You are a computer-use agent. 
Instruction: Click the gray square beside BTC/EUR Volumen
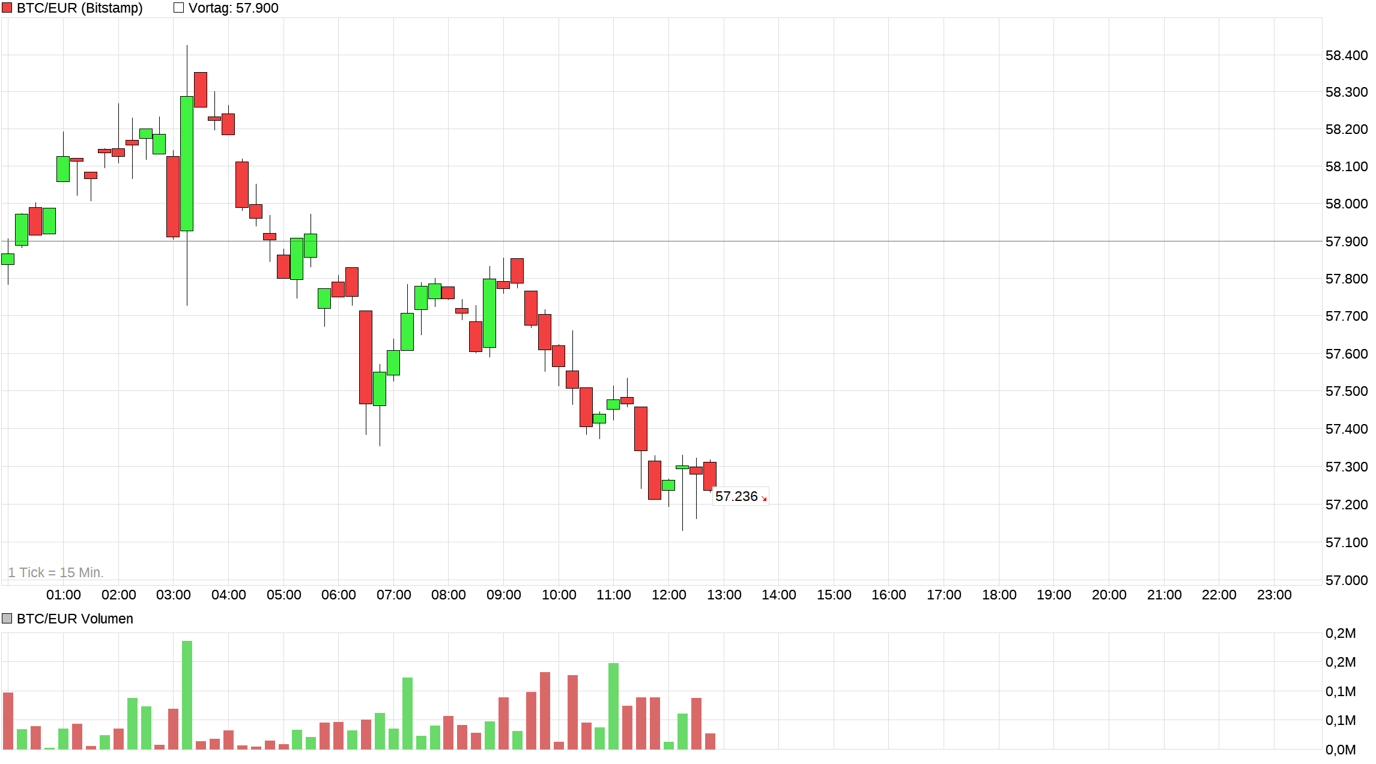click(x=7, y=618)
